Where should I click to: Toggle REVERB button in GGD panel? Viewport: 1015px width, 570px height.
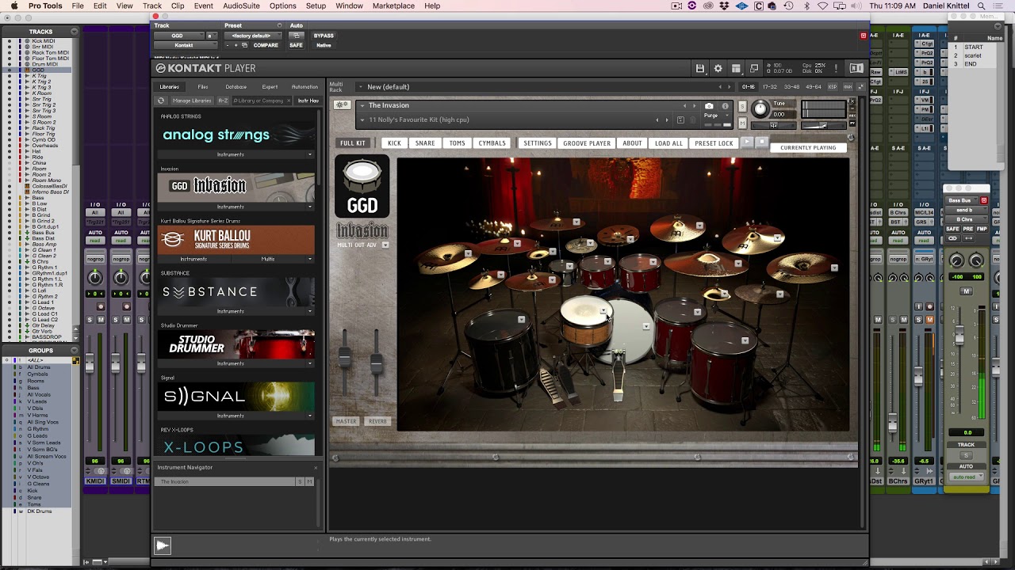(377, 421)
